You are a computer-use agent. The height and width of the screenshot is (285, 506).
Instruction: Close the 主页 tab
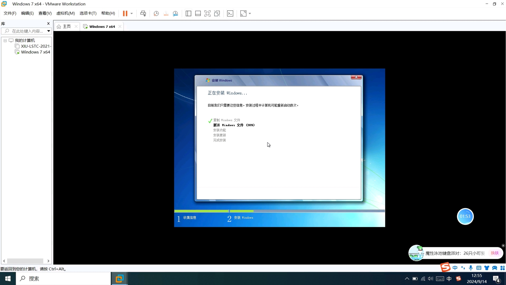tap(76, 26)
